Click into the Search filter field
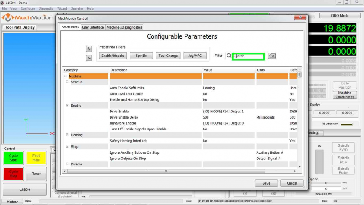 [248, 56]
